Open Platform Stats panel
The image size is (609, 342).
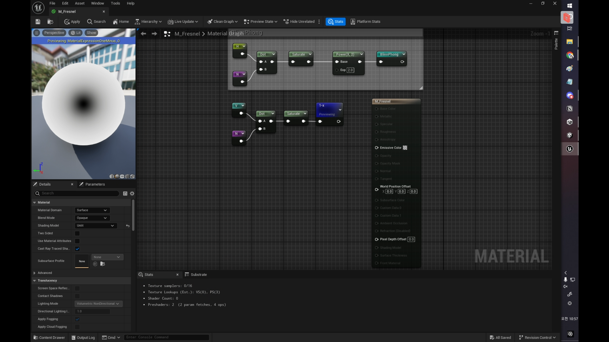coord(365,22)
